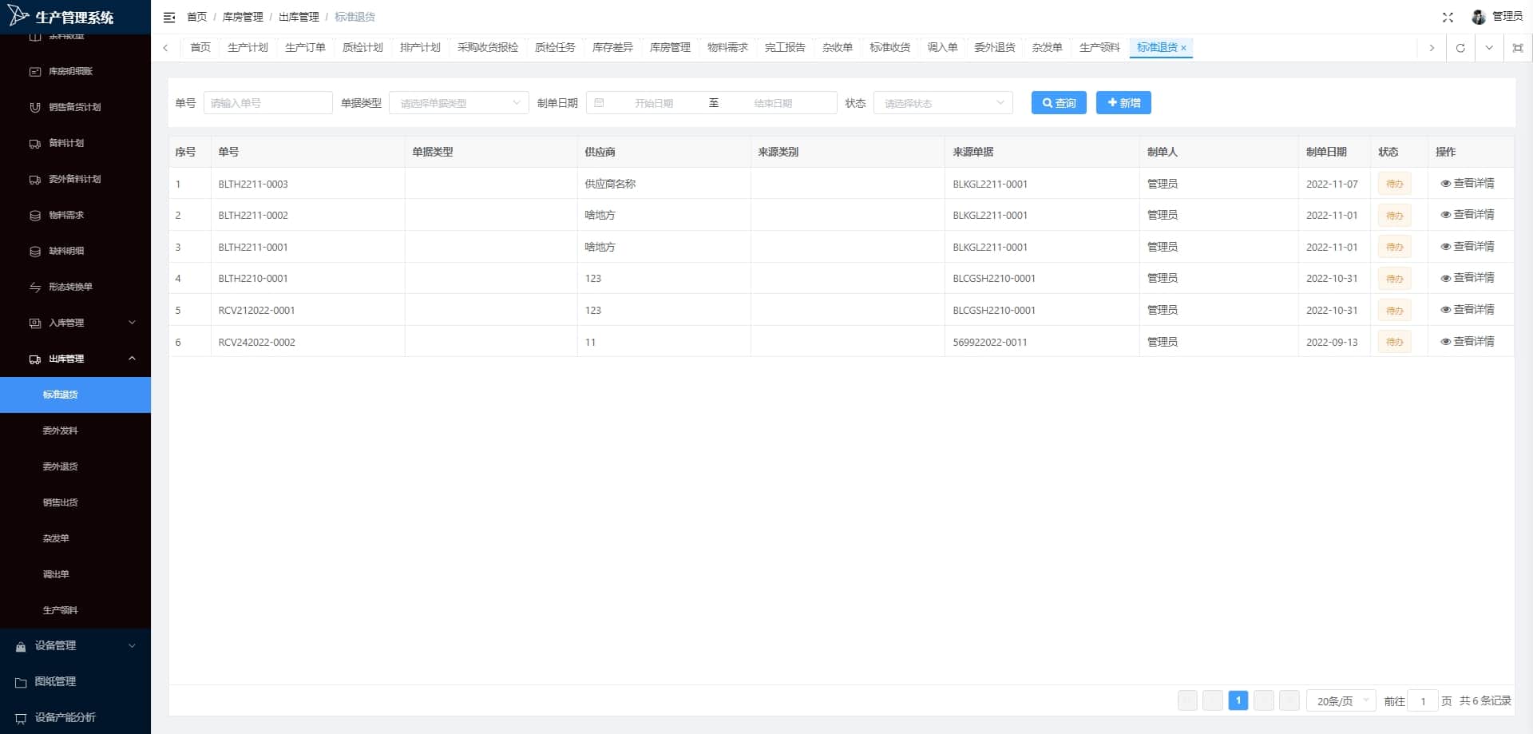
Task: Click the calendar icon in the date range field
Action: (x=599, y=103)
